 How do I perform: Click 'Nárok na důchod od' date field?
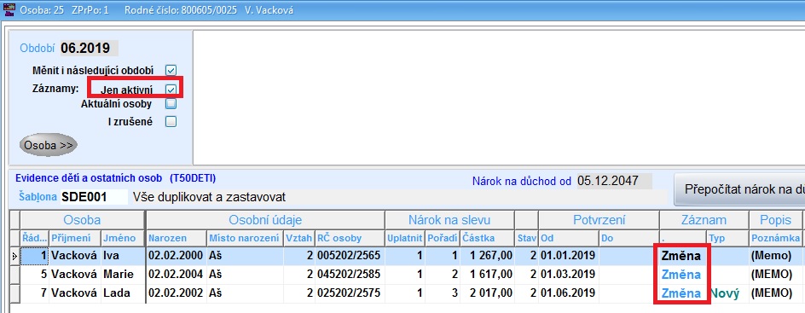tap(614, 181)
